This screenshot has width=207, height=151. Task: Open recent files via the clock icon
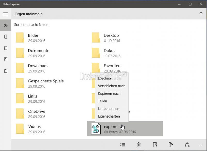(x=6, y=25)
